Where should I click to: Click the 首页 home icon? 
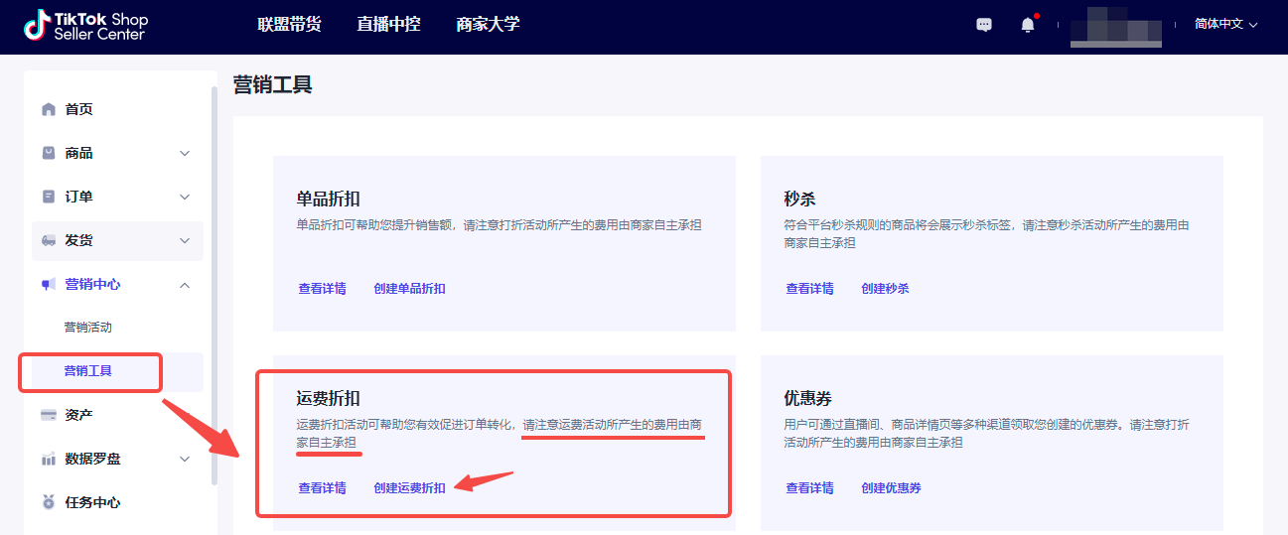click(49, 109)
